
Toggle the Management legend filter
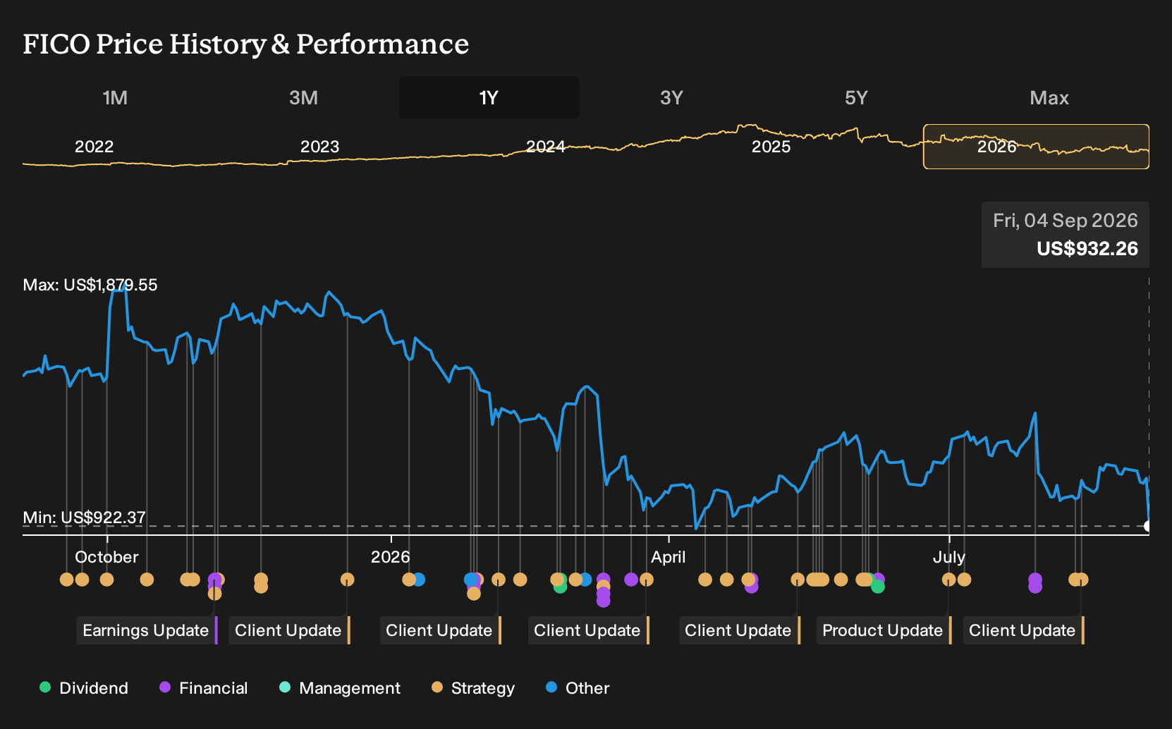click(340, 688)
